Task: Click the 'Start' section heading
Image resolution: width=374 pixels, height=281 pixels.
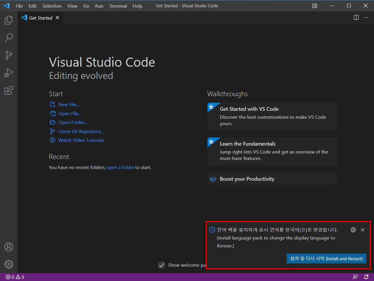Action: click(x=56, y=94)
